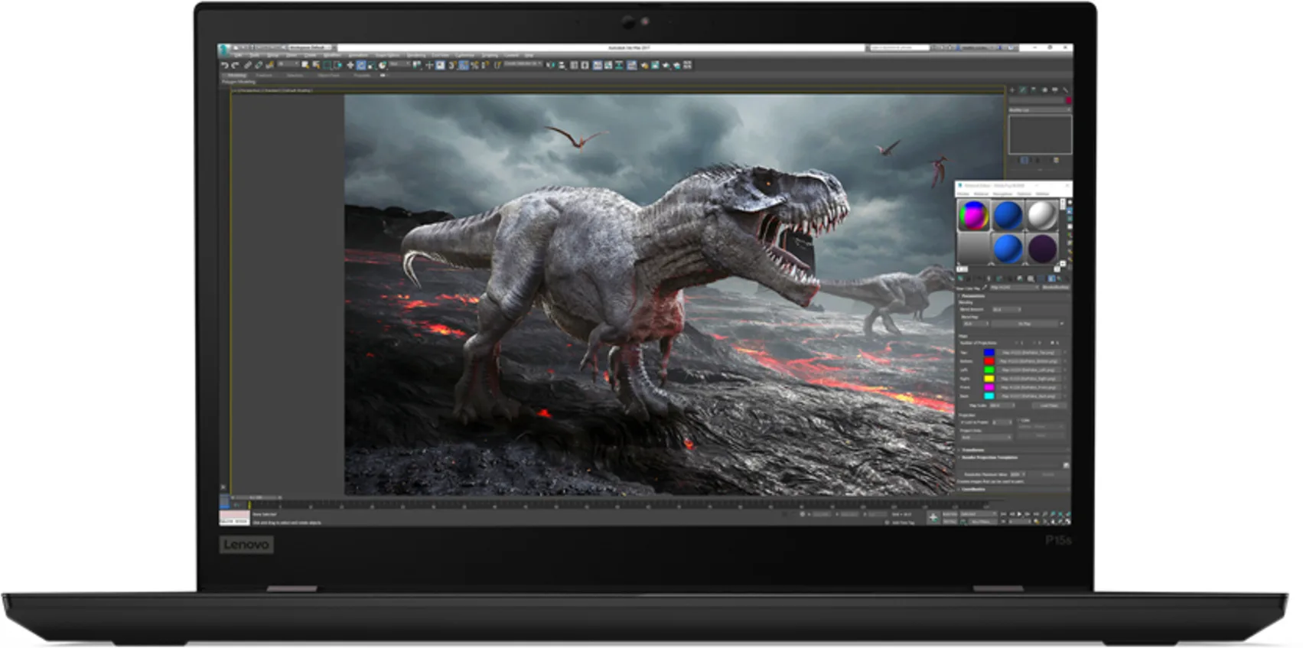Select the dark purple material sample sphere
This screenshot has width=1303, height=648.
1042,249
